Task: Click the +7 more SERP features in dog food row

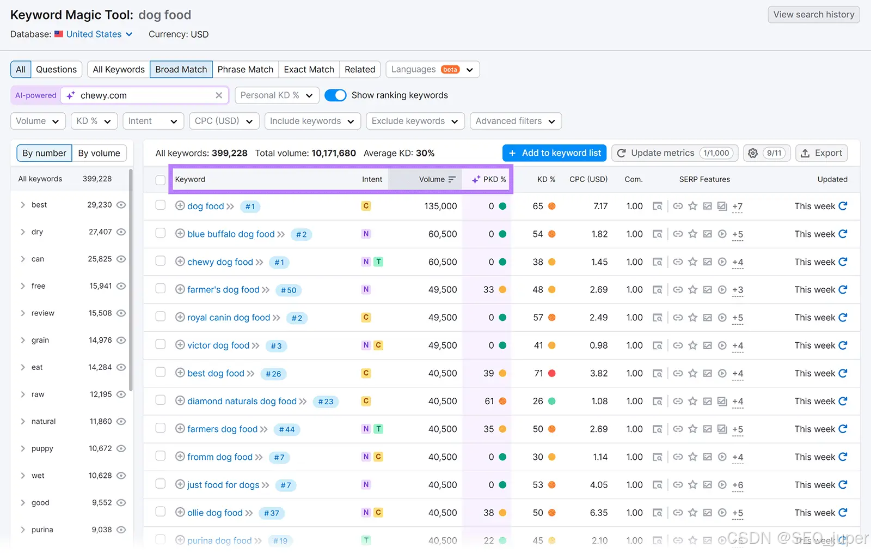Action: click(737, 206)
